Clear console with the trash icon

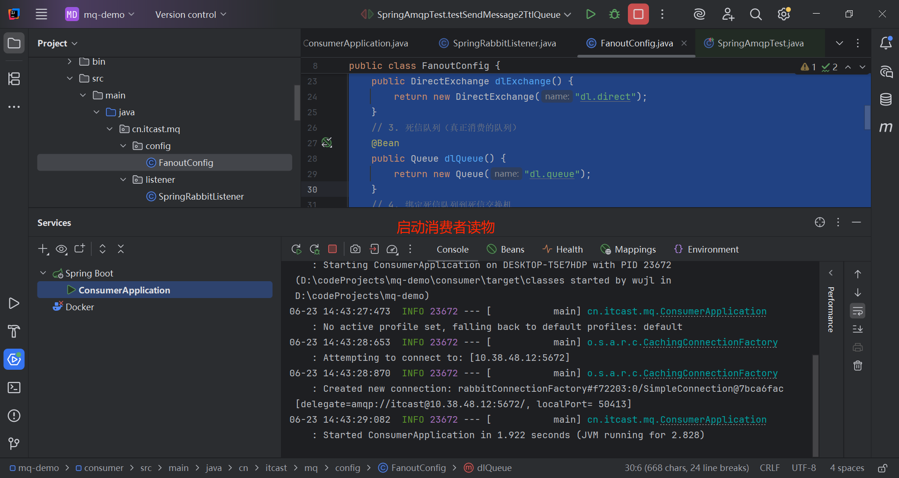click(858, 366)
